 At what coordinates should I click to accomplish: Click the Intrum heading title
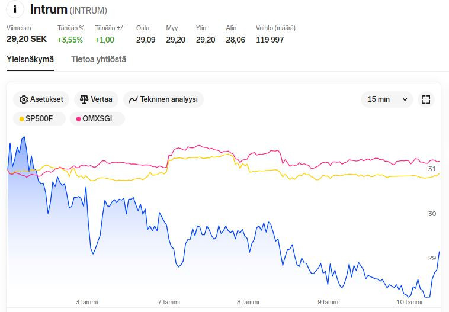click(49, 9)
